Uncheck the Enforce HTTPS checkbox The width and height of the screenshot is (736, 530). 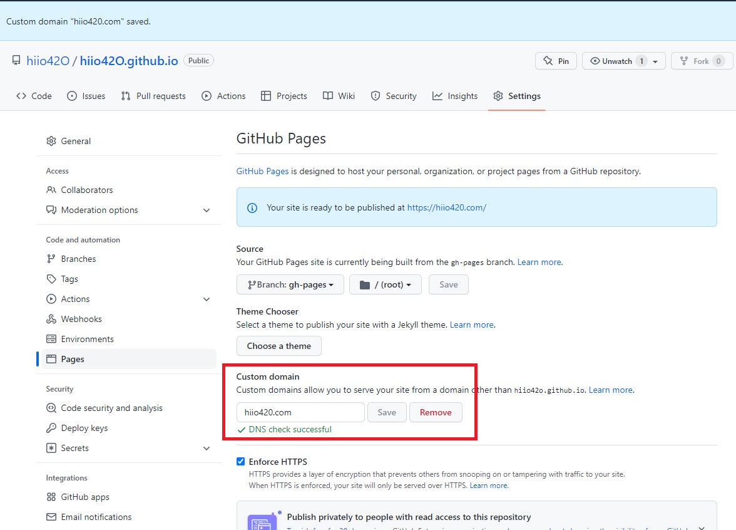coord(241,461)
